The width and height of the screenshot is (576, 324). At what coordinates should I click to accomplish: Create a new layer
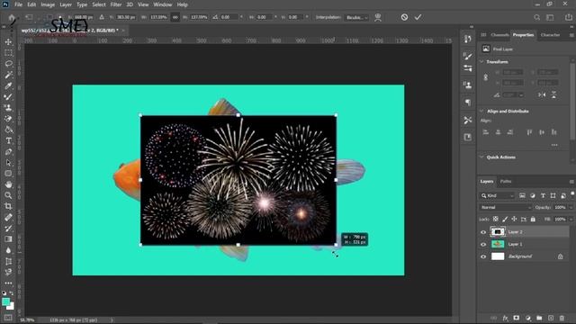click(x=550, y=318)
